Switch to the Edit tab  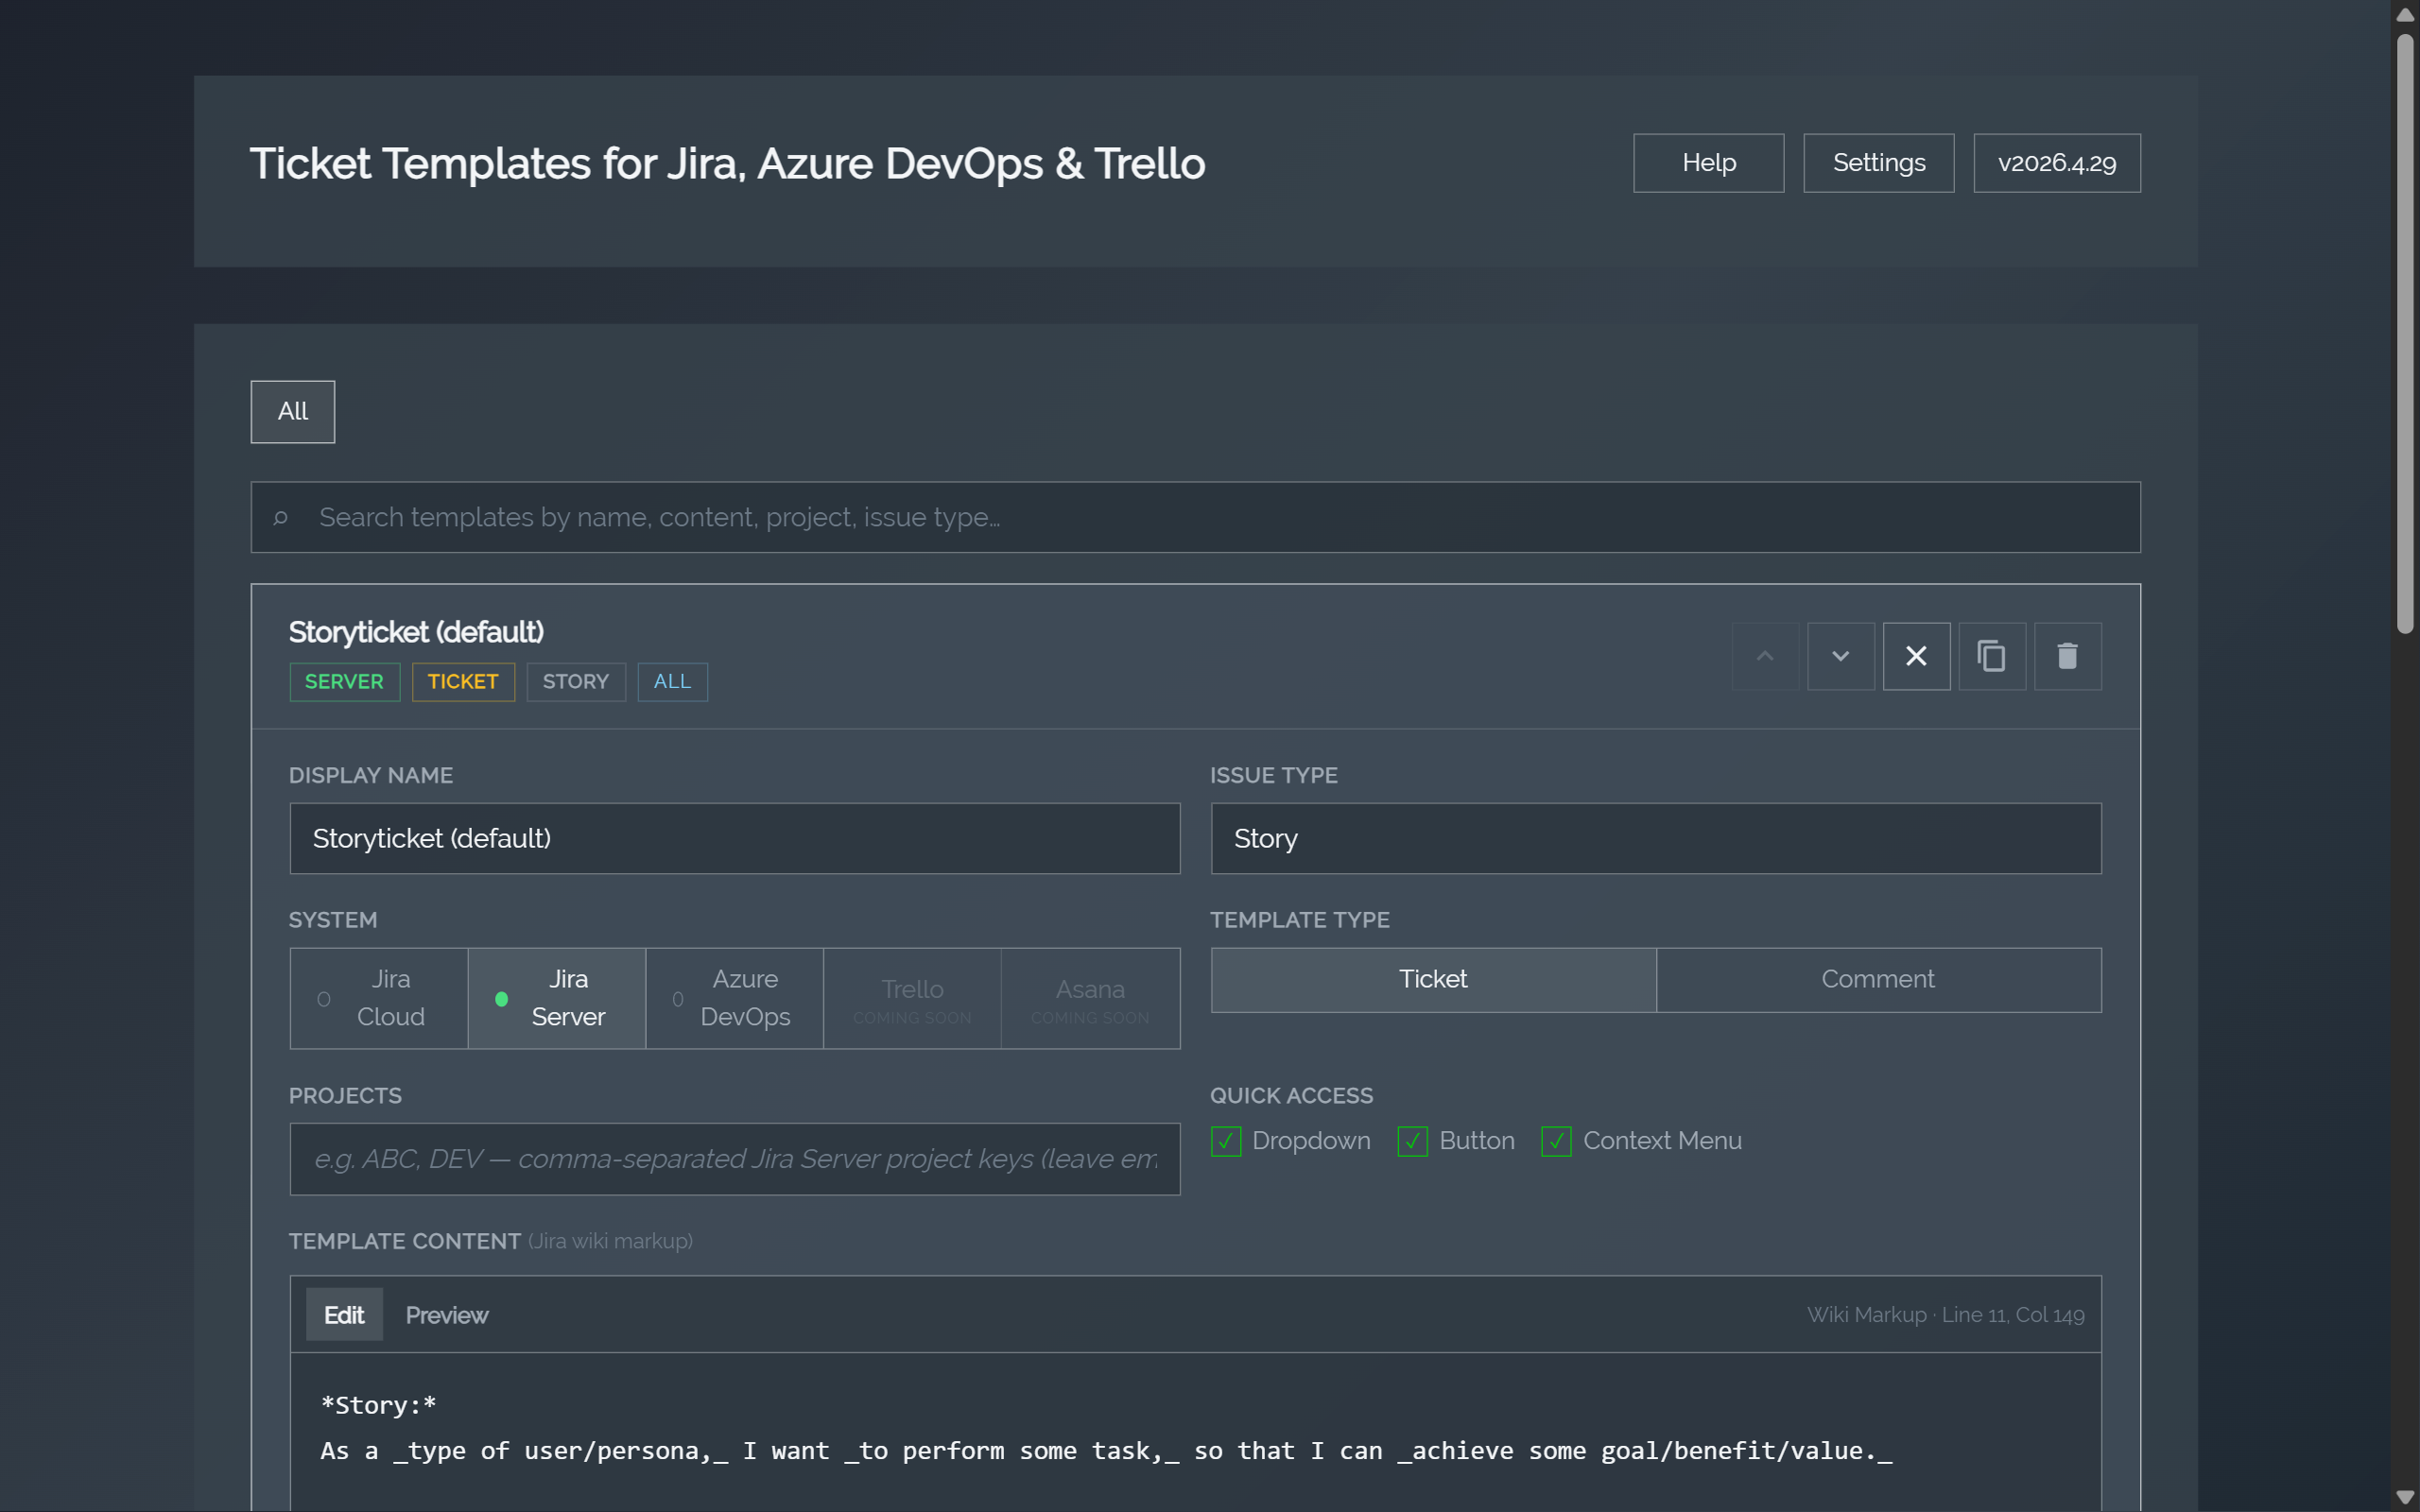[344, 1315]
